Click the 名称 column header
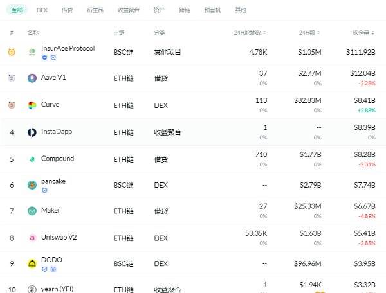Screen dimensions: 386x293 pyautogui.click(x=33, y=33)
